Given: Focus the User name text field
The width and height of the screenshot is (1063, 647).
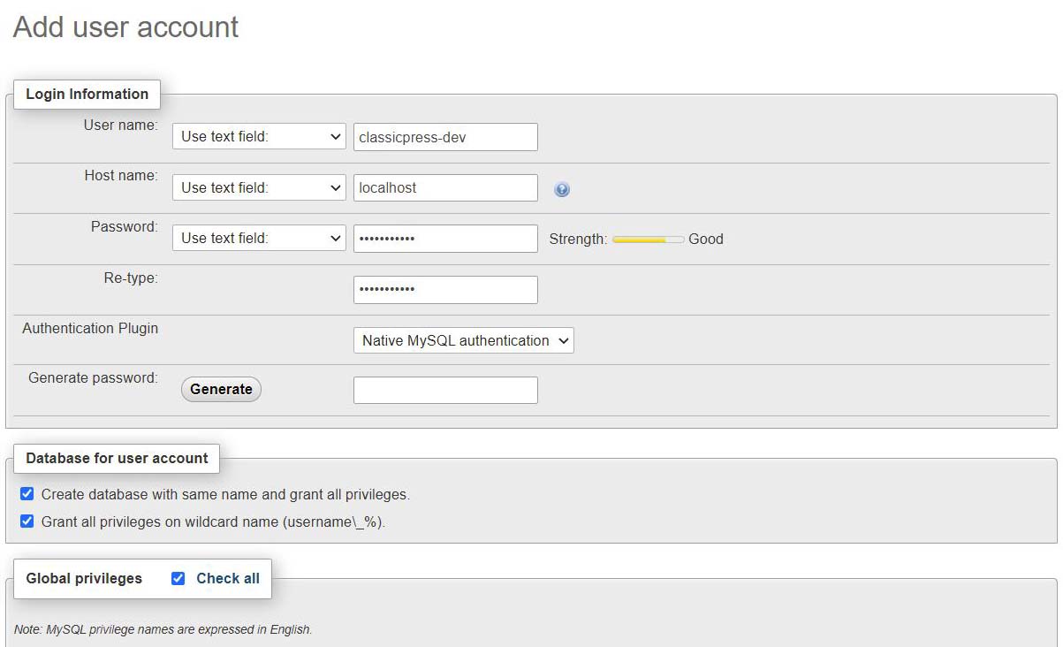Looking at the screenshot, I should pyautogui.click(x=445, y=137).
